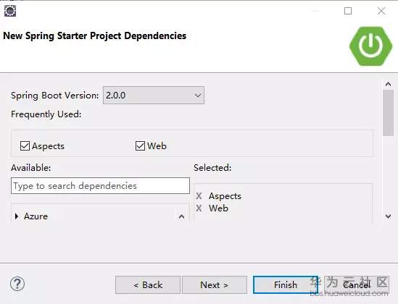Click dialog scrollbar down arrow
Viewport: 398px width, 304px height.
pos(388,216)
